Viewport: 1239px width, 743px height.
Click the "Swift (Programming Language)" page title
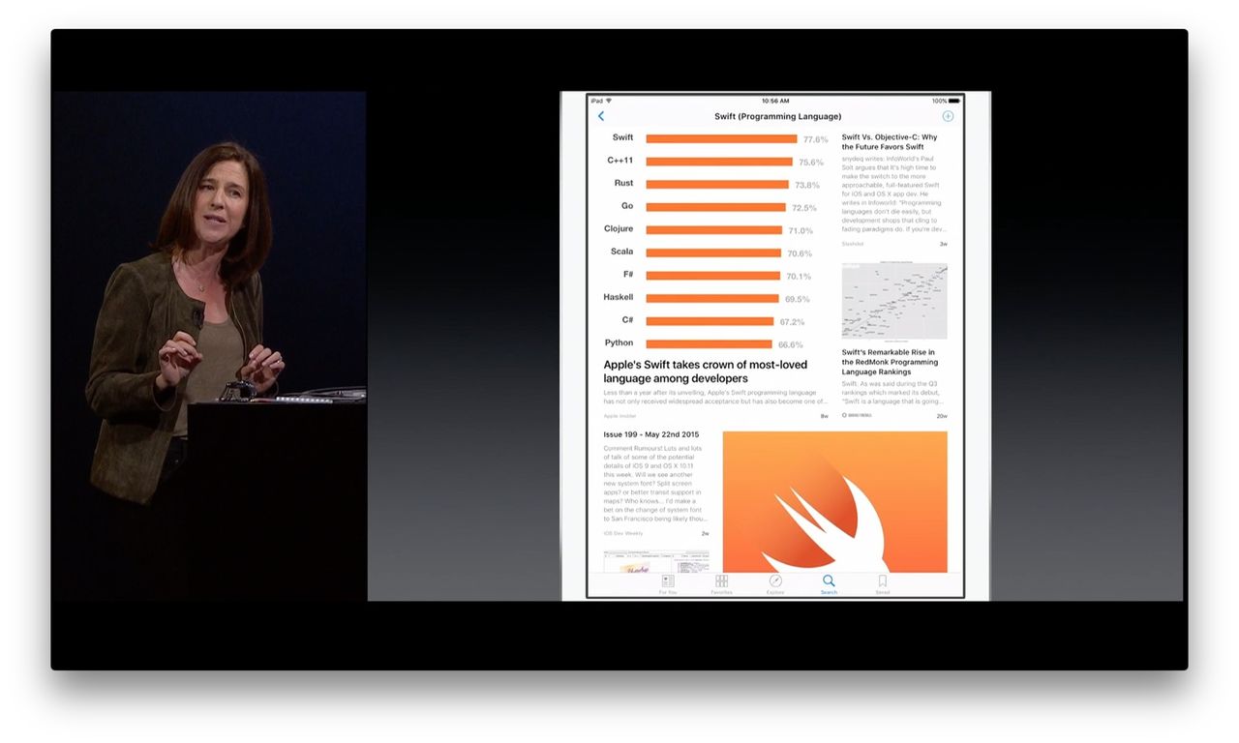(x=778, y=116)
